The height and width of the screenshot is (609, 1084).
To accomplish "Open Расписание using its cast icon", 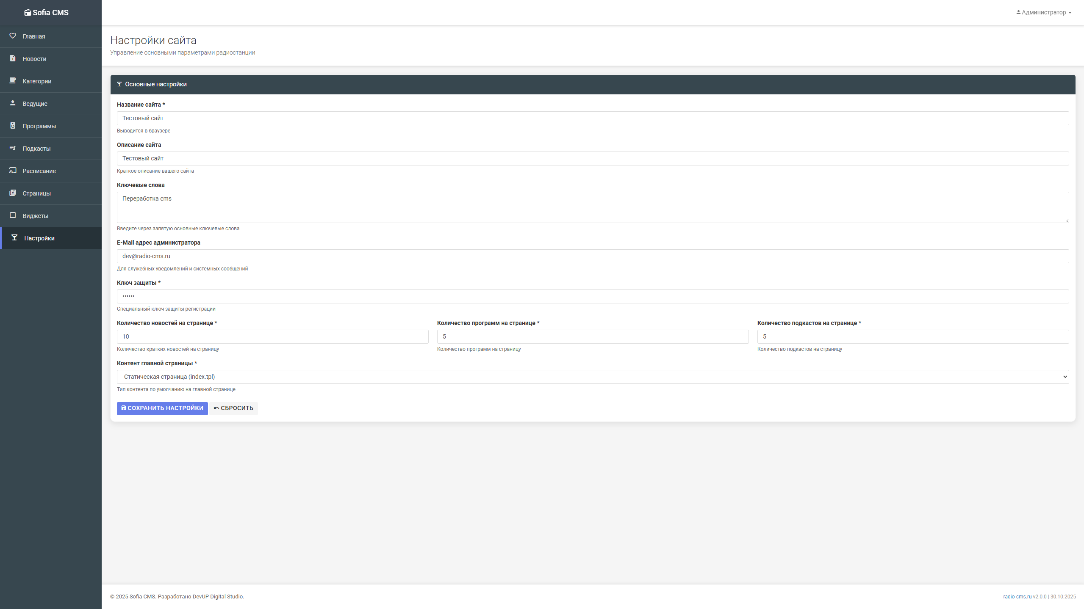I will tap(13, 171).
